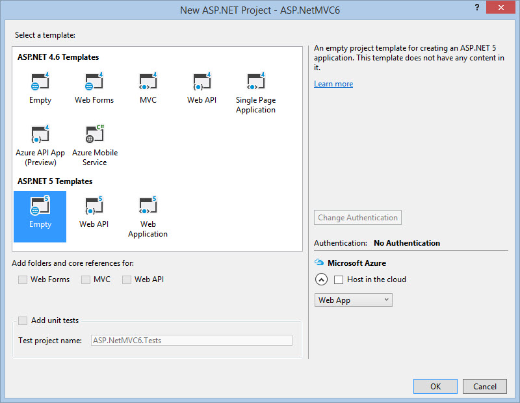Close the New ASP.NET Project dialog
Image resolution: width=520 pixels, height=403 pixels.
click(500, 7)
